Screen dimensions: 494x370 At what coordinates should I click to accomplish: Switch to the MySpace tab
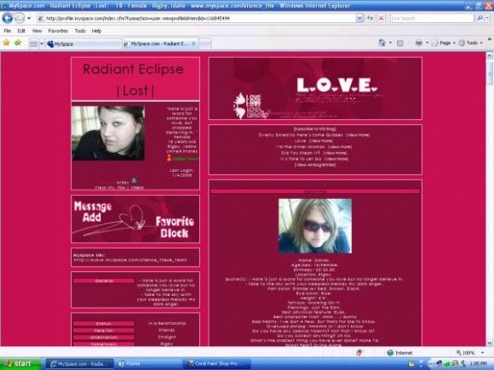point(83,43)
